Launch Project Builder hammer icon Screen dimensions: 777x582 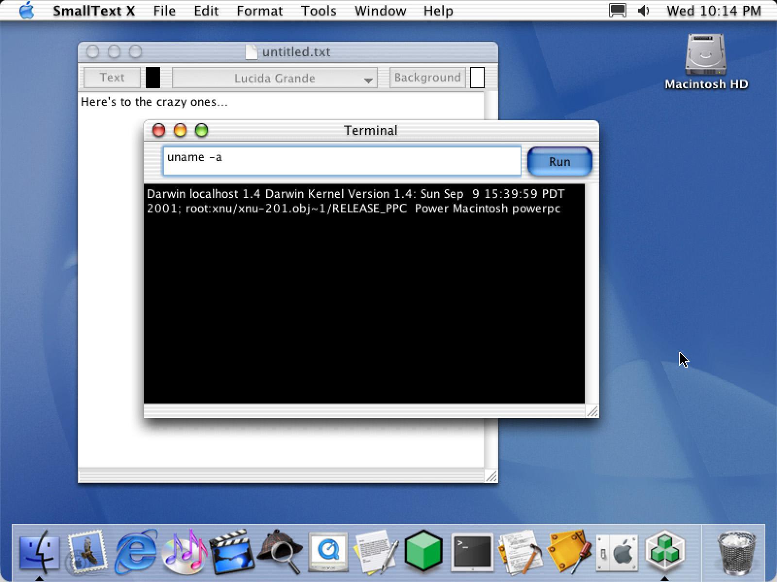click(x=521, y=551)
